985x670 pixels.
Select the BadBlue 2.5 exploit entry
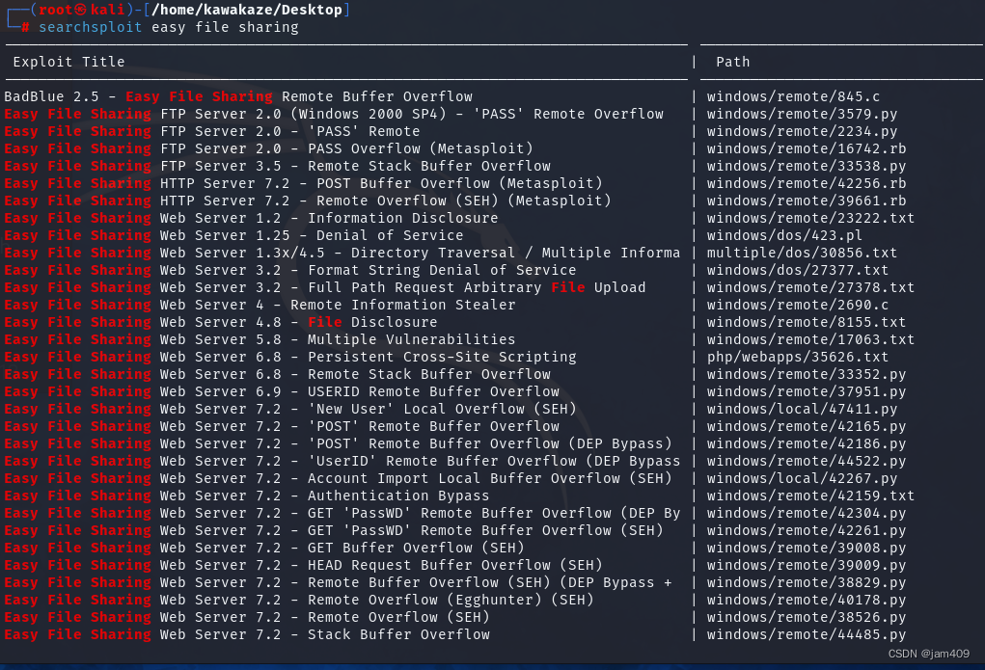click(236, 96)
